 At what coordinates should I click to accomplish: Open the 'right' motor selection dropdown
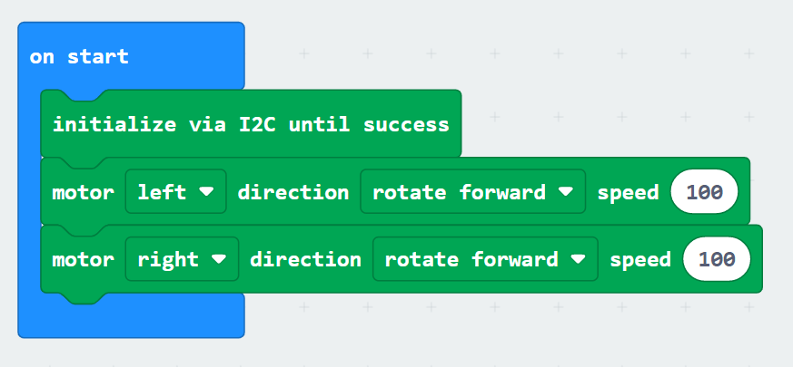(182, 259)
